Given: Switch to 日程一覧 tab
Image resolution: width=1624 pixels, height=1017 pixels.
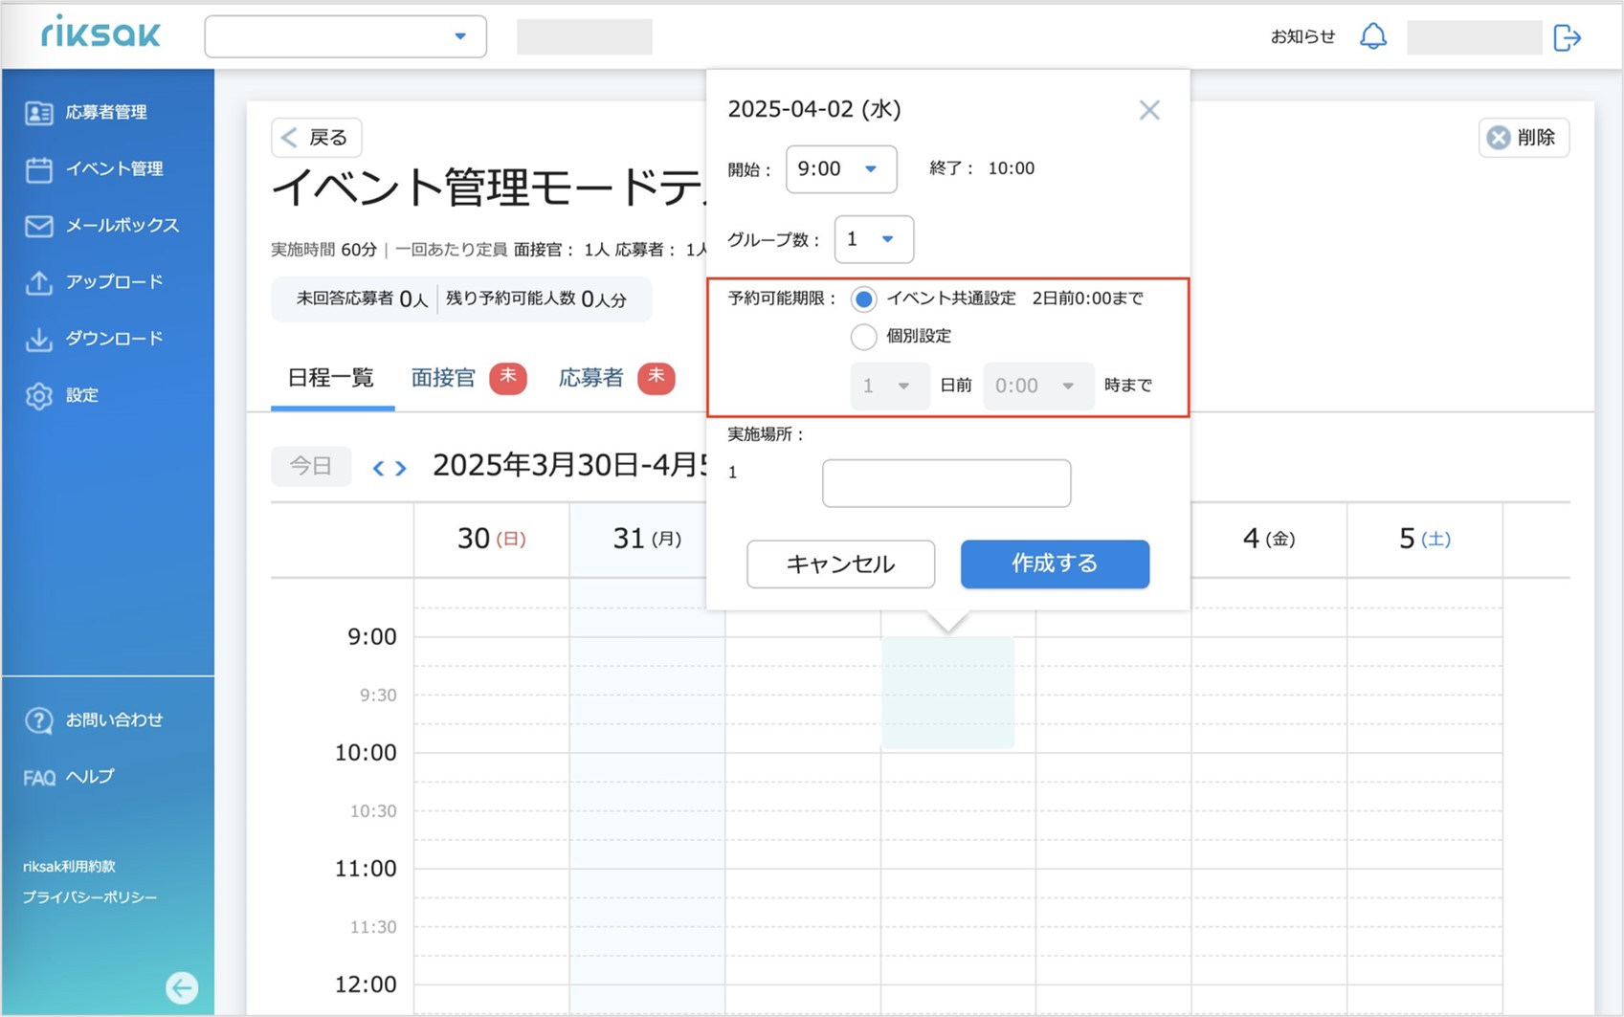Looking at the screenshot, I should pos(331,378).
